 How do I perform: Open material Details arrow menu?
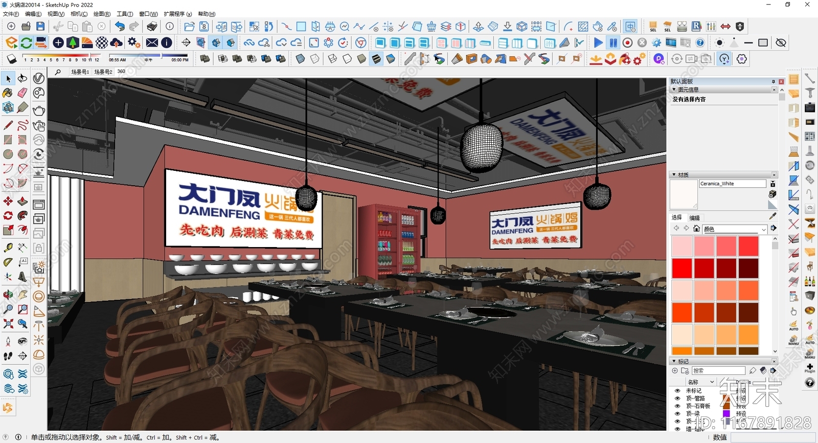point(774,228)
